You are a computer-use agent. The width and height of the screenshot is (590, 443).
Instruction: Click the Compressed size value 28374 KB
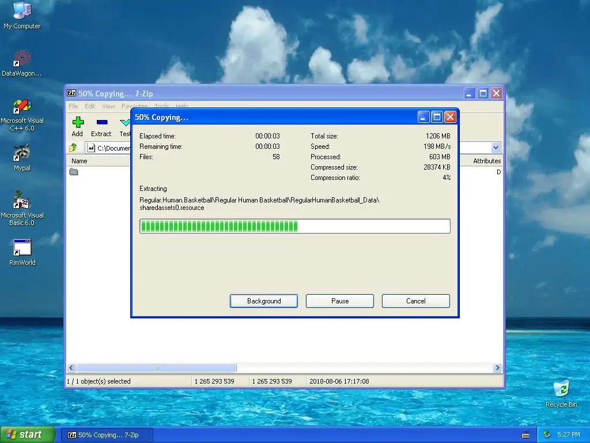coord(437,167)
